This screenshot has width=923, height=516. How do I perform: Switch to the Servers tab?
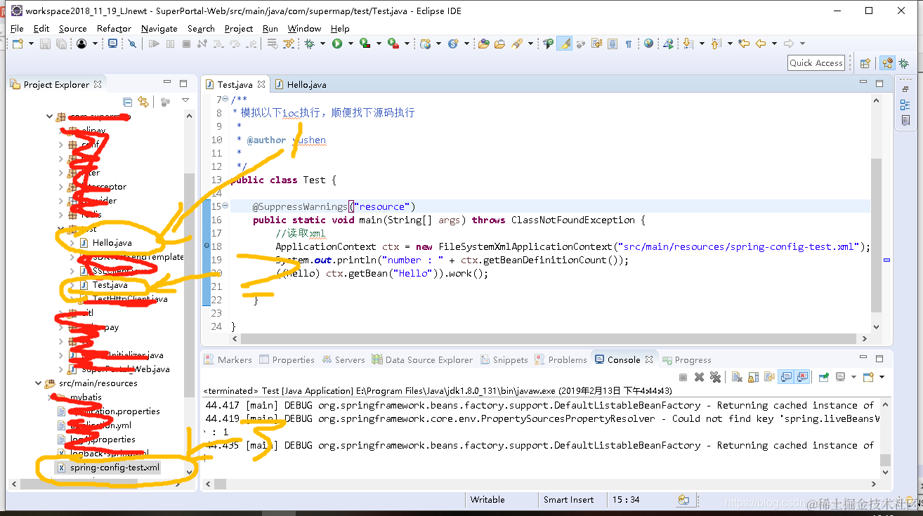343,359
